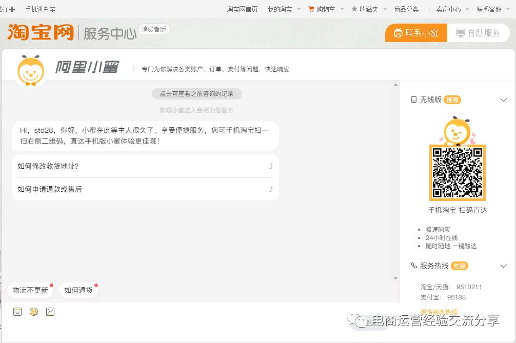Screen dimensions: 516x343
Task: Select question 如何申请退款或售后
Action: [146, 189]
